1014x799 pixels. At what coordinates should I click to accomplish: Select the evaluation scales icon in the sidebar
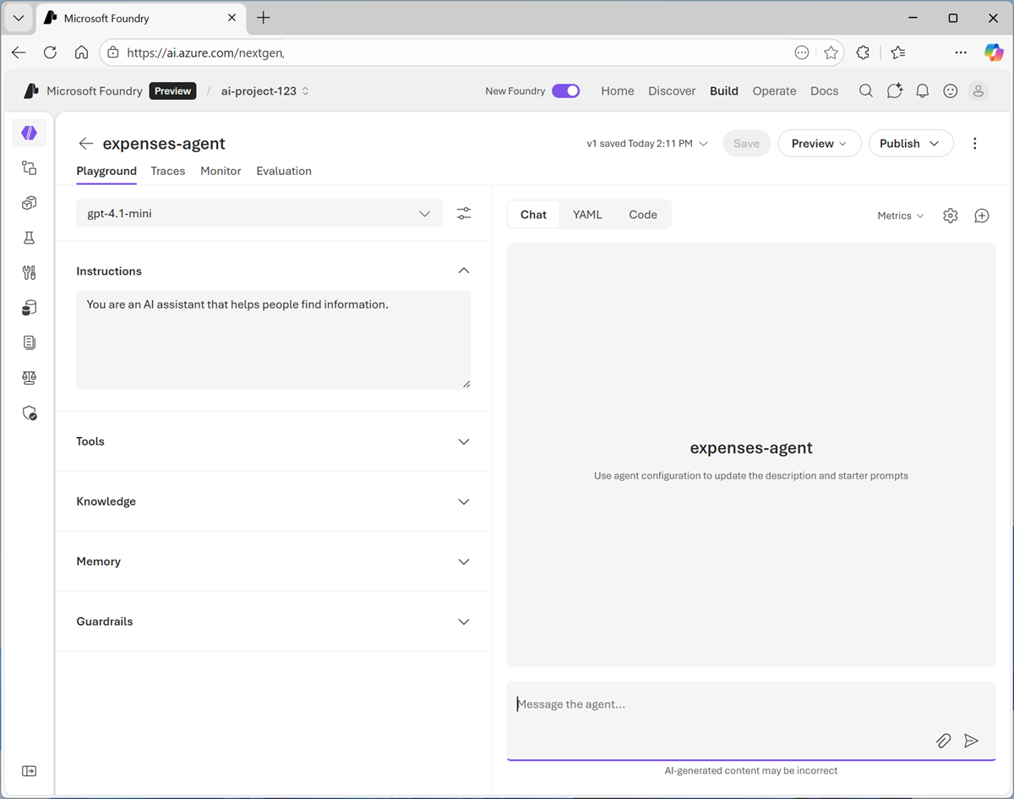(x=29, y=377)
